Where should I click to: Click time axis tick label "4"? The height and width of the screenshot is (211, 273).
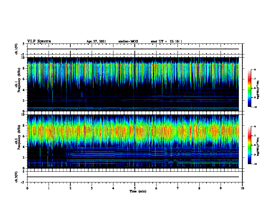[x=113, y=188]
